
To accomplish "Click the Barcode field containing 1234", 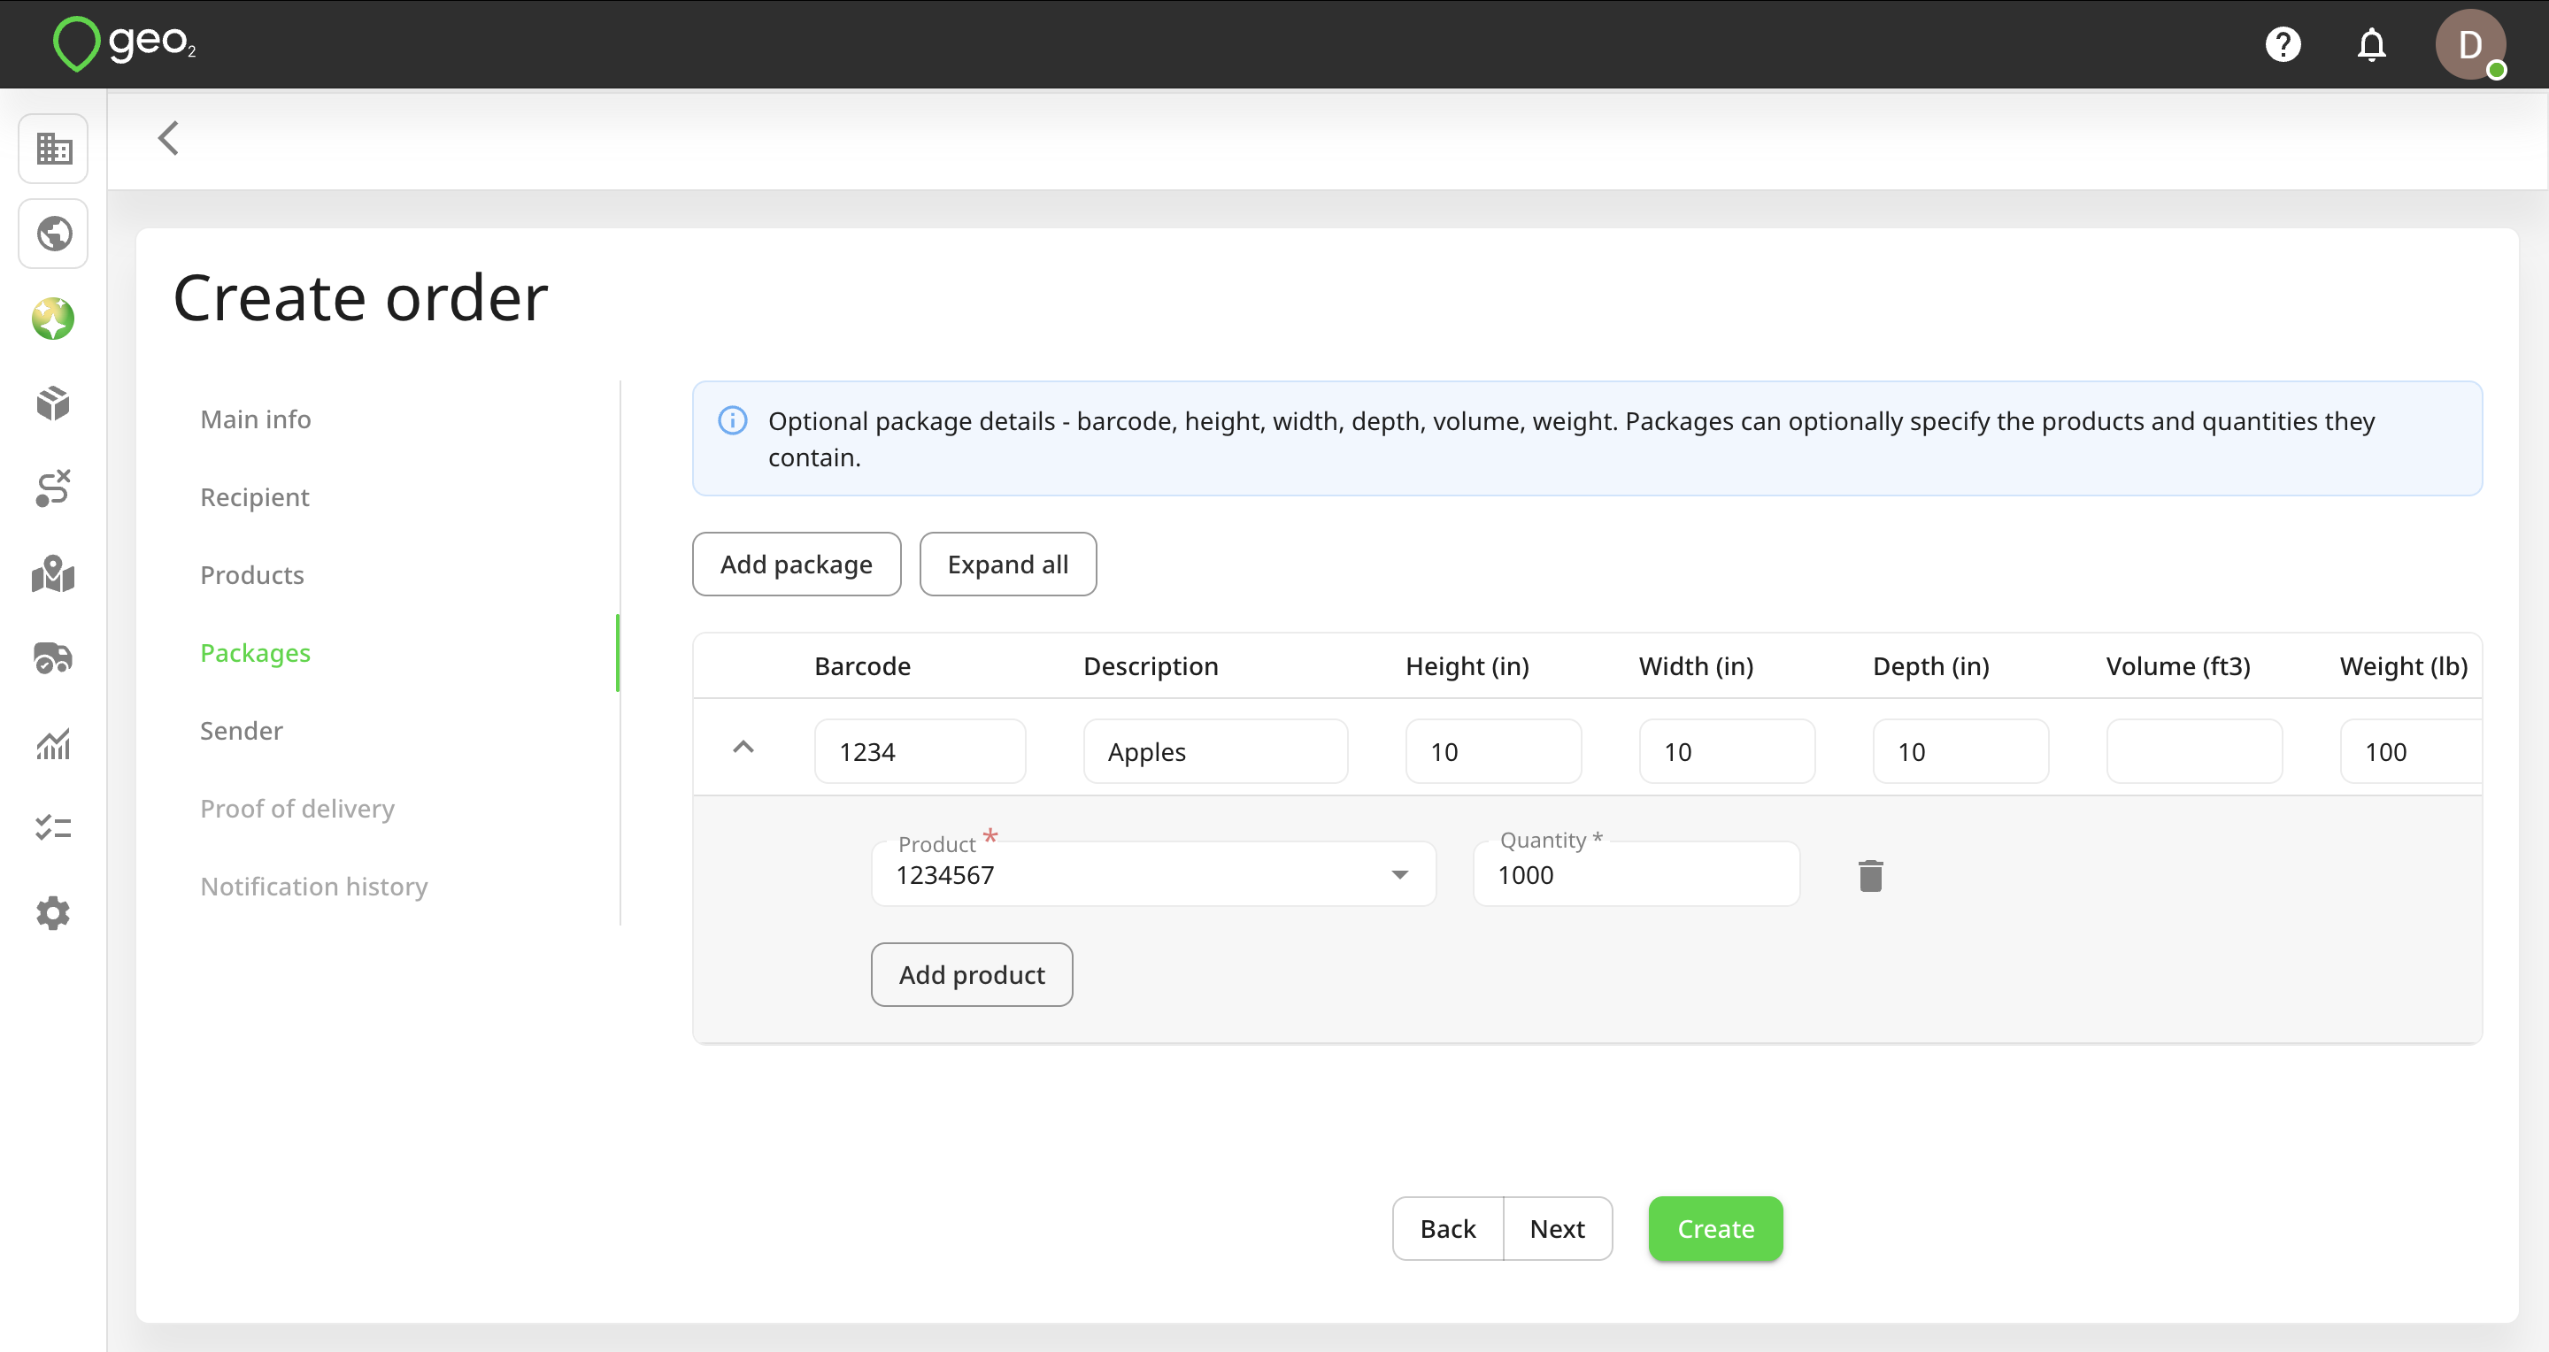I will [x=920, y=752].
